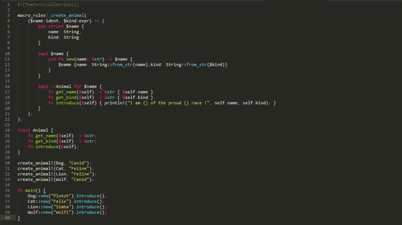Viewport: 402px width, 225px height.
Task: Place cursor on macro_rules! keyword
Action: [x=33, y=15]
